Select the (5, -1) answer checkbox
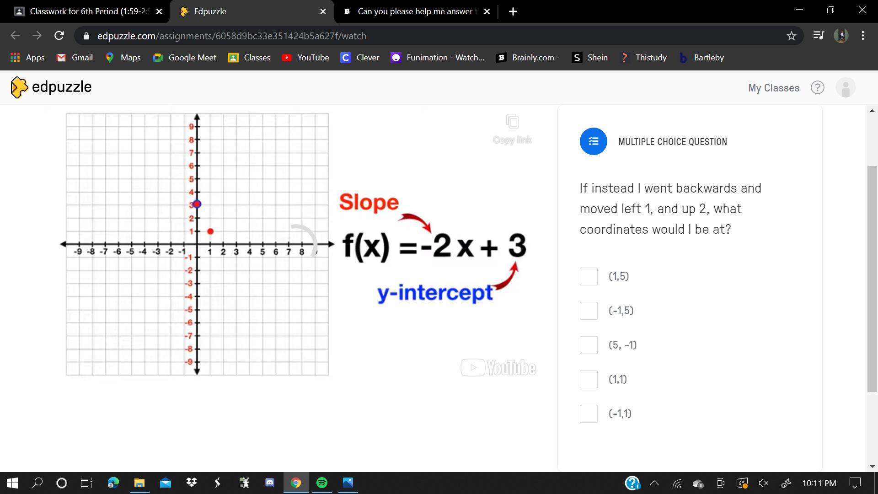The width and height of the screenshot is (878, 494). point(589,345)
